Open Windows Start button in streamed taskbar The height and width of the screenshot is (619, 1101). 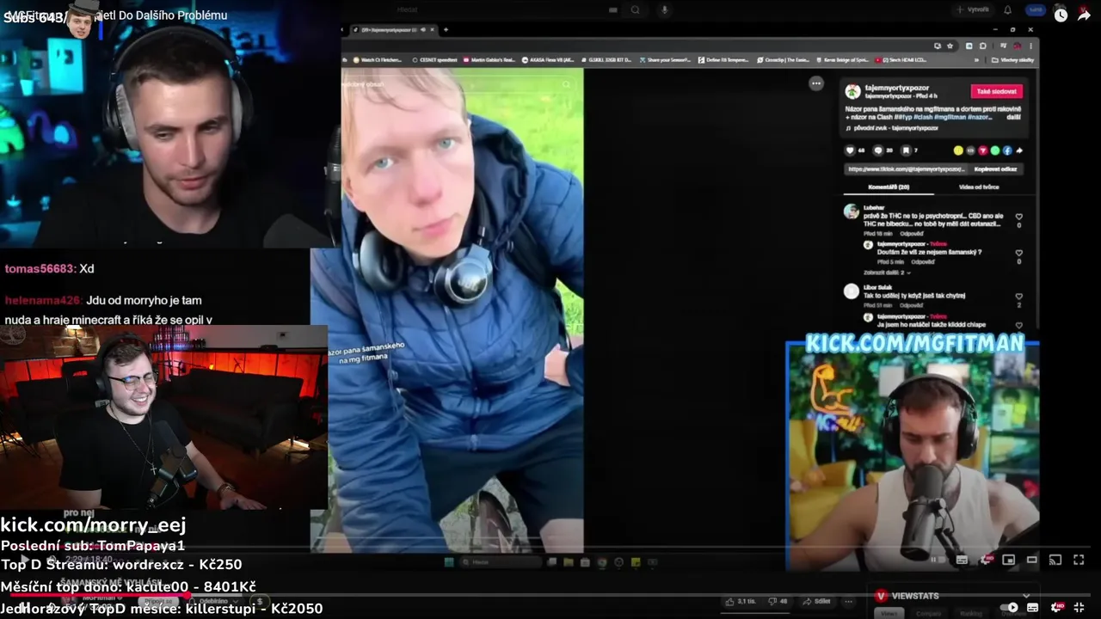click(x=448, y=562)
